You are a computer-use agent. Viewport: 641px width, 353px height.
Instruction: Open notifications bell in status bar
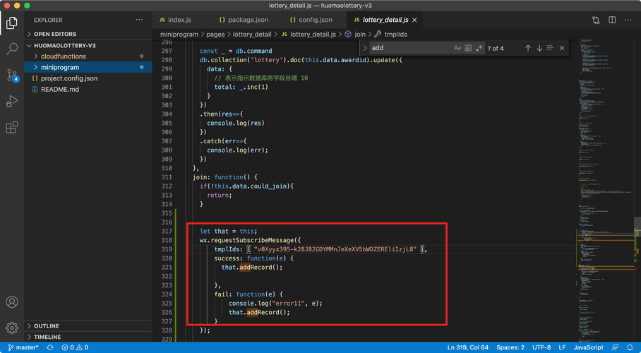coord(630,347)
